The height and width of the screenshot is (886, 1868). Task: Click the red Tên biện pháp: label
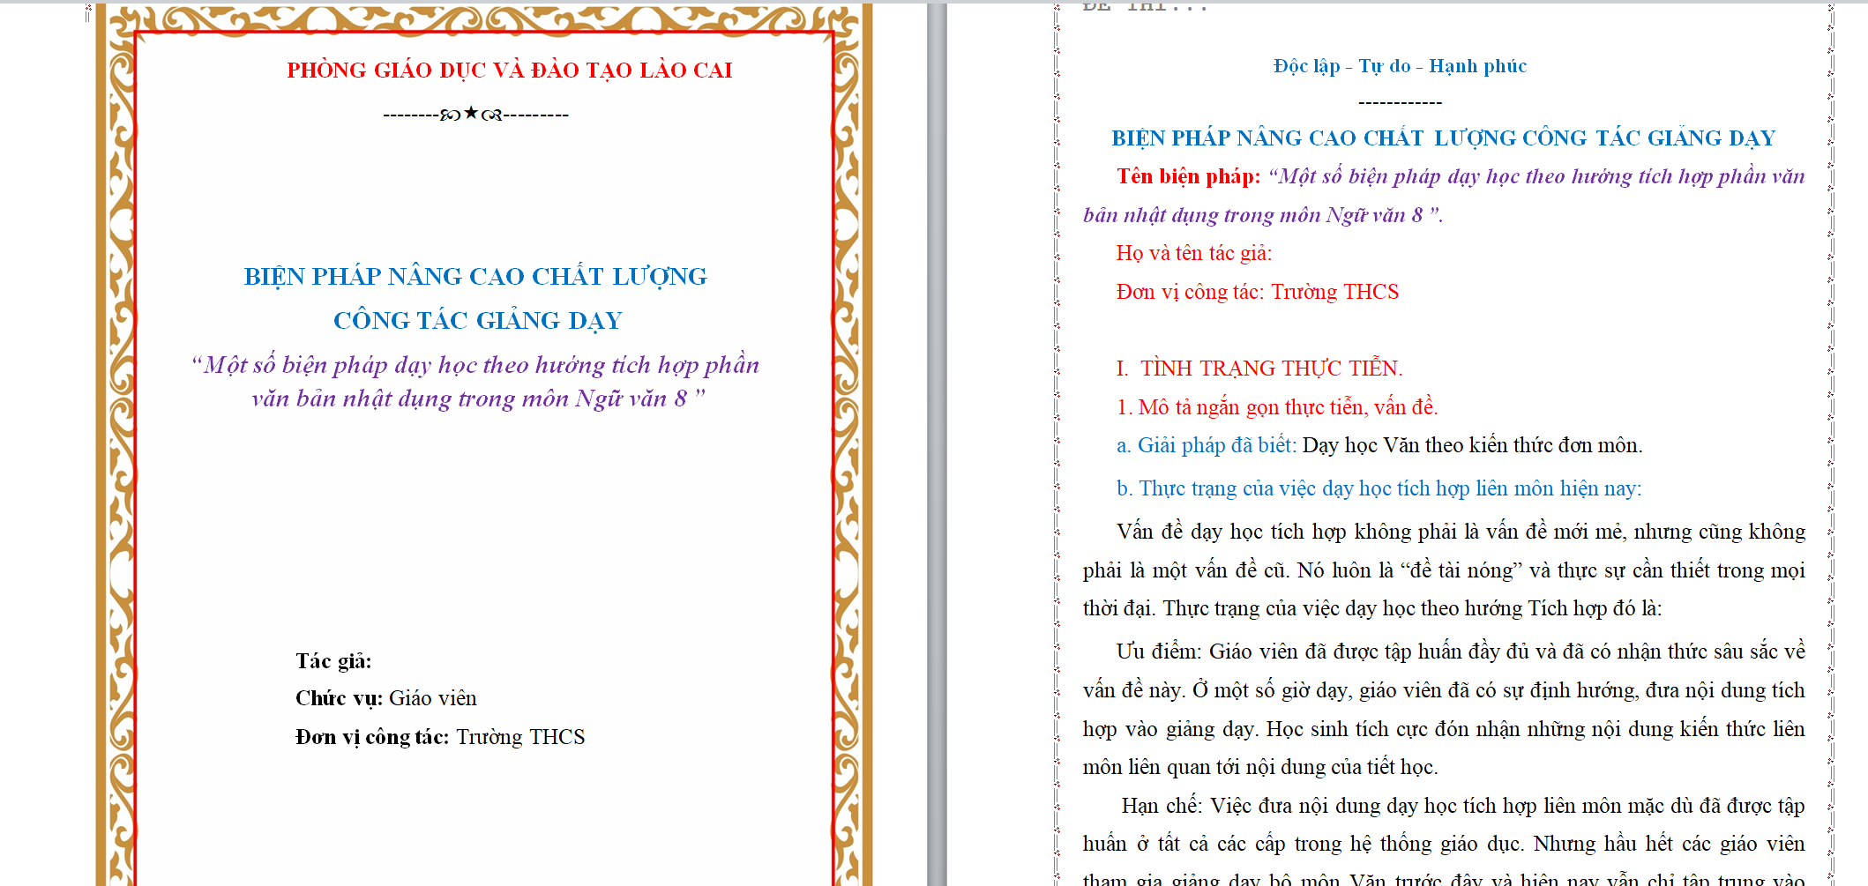point(1188,177)
